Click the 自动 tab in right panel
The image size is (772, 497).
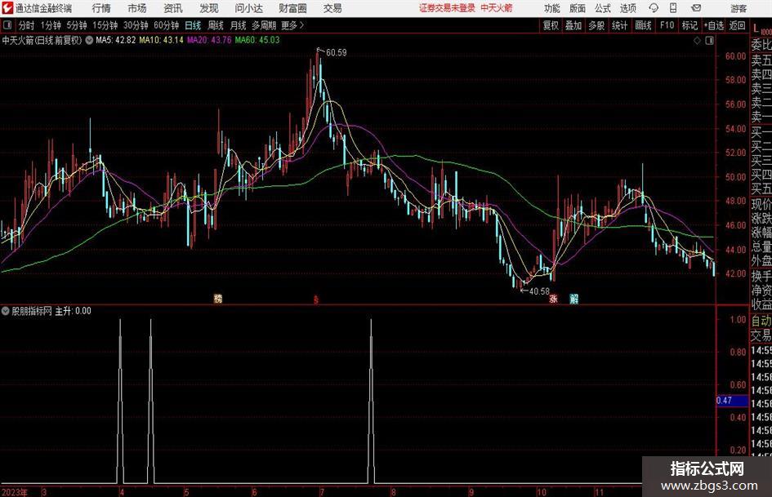coord(761,321)
